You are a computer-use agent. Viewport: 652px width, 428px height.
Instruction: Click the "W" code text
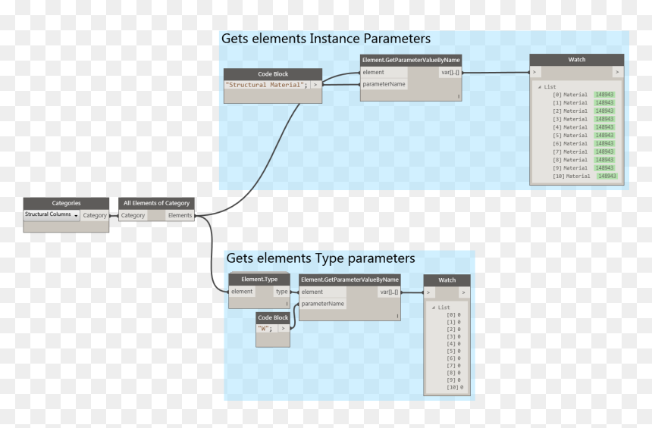point(265,328)
